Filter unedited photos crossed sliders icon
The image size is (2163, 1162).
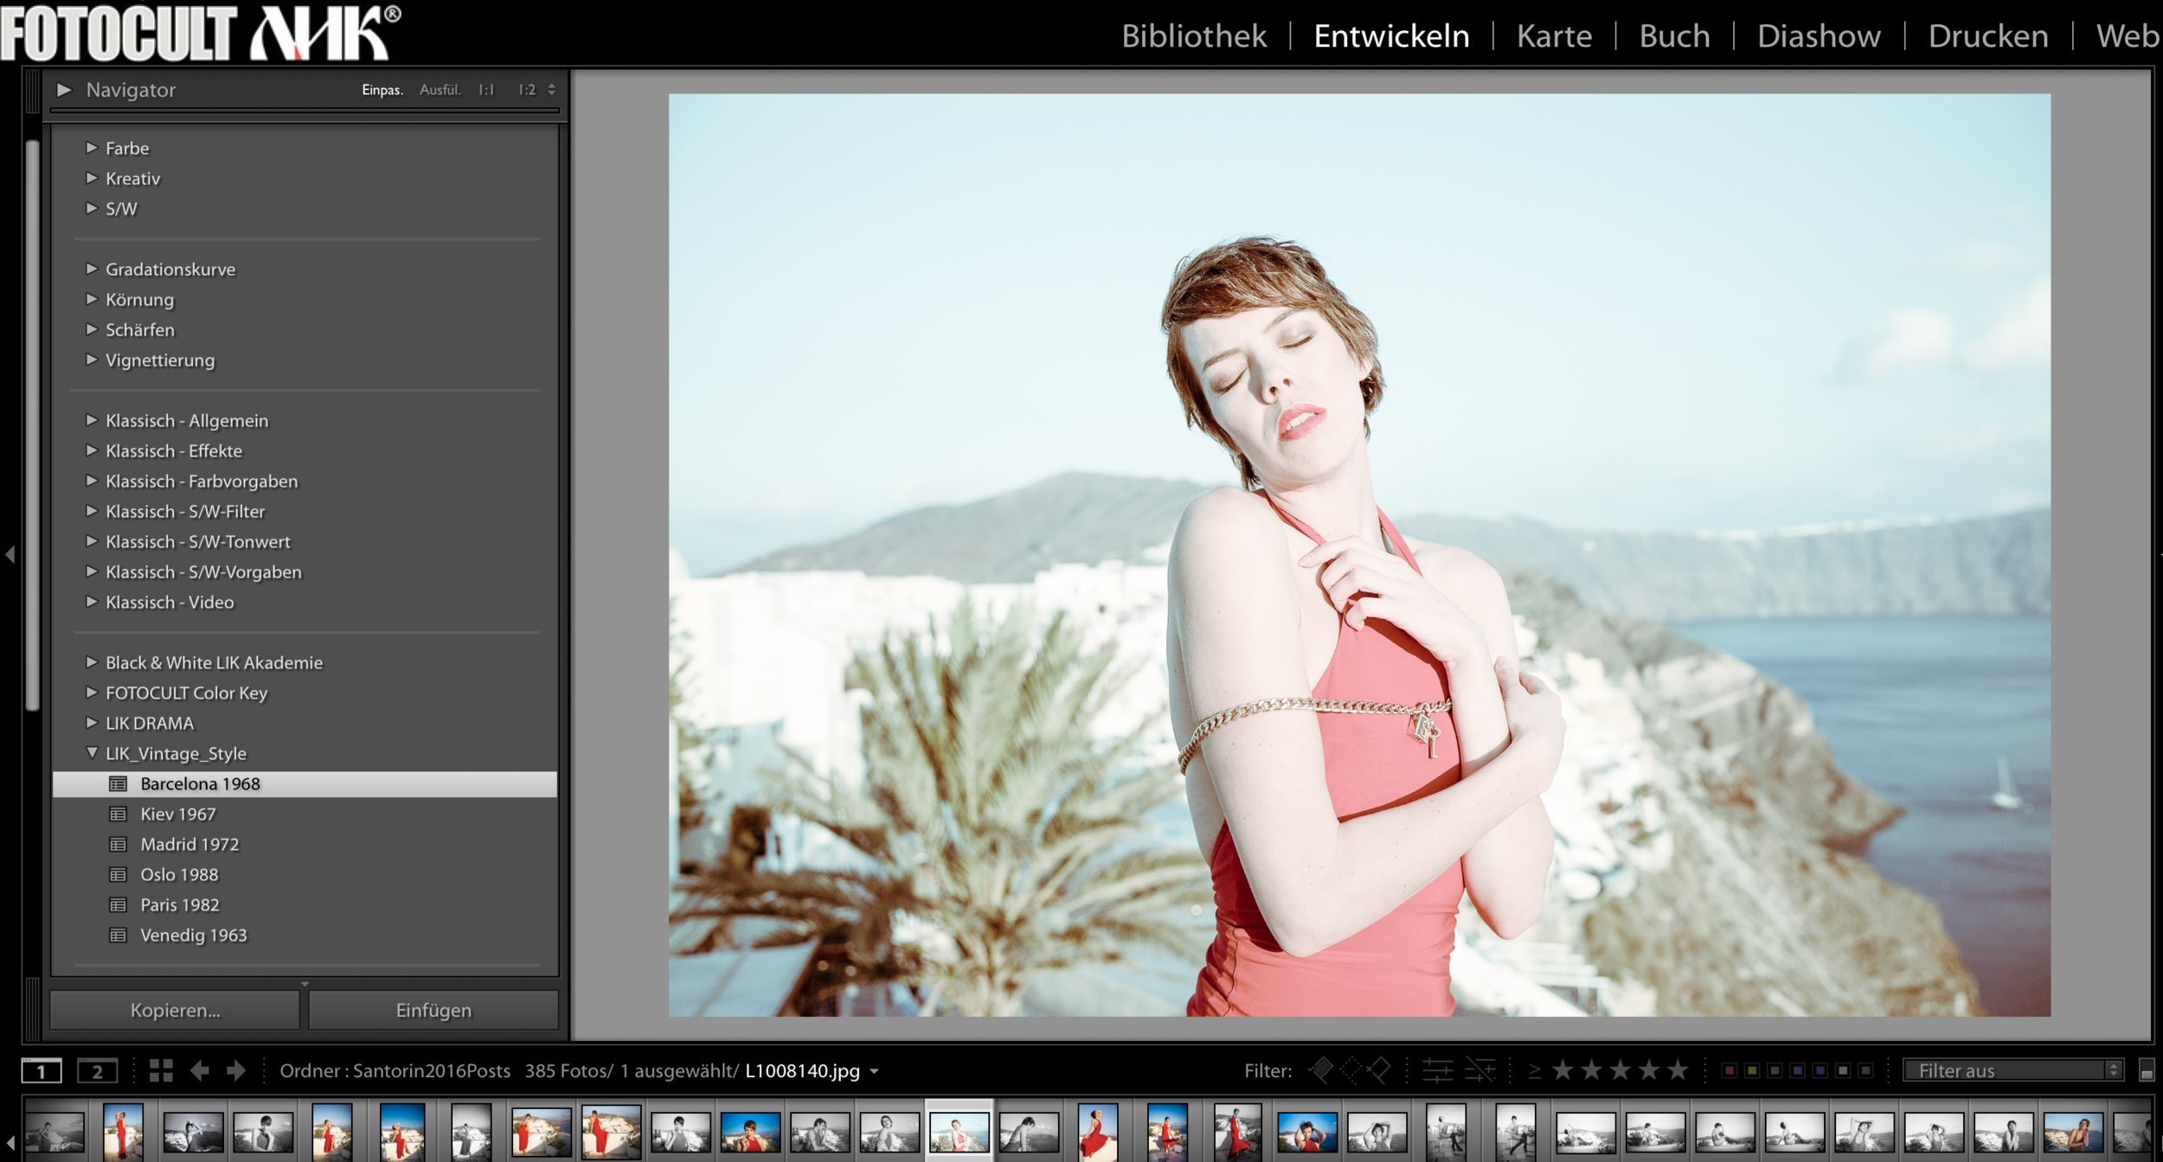1480,1070
